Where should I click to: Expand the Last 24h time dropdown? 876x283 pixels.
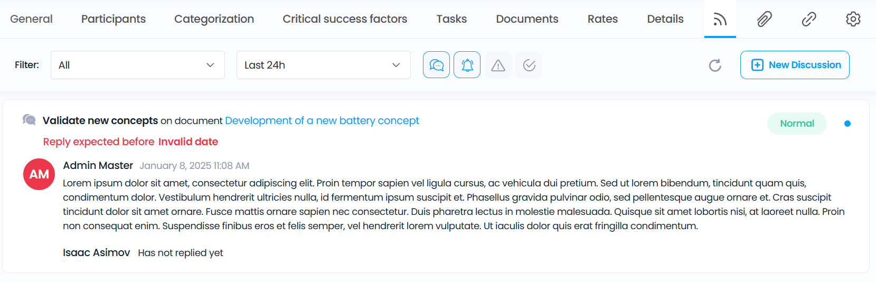click(x=324, y=65)
